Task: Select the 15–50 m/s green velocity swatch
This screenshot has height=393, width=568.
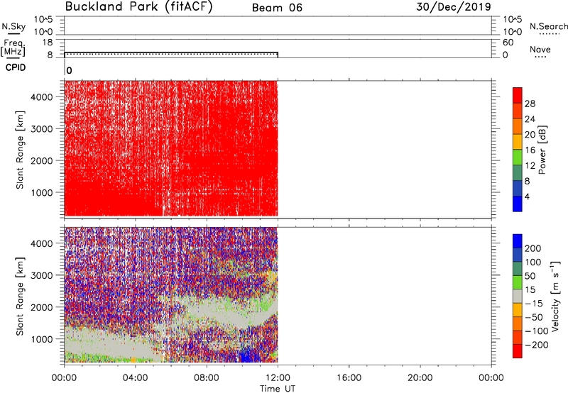Action: (x=518, y=282)
